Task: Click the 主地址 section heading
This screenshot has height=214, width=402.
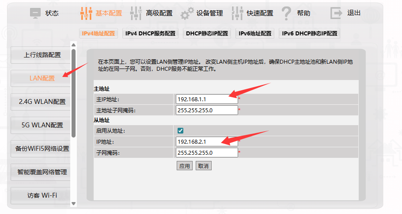Action: coord(102,89)
